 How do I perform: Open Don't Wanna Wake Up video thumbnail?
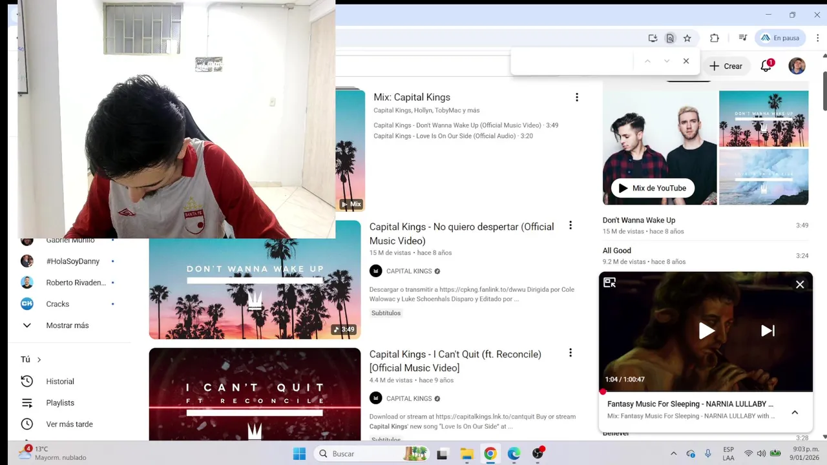(x=255, y=280)
